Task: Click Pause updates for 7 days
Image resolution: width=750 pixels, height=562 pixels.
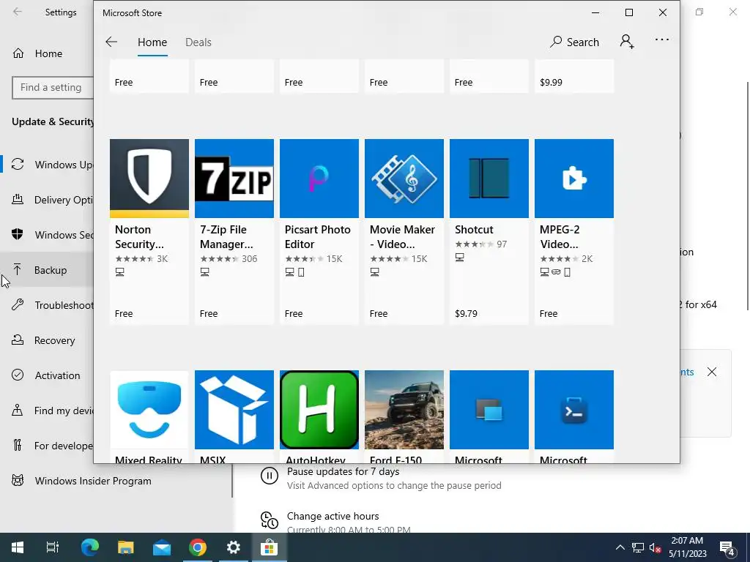Action: 343,472
